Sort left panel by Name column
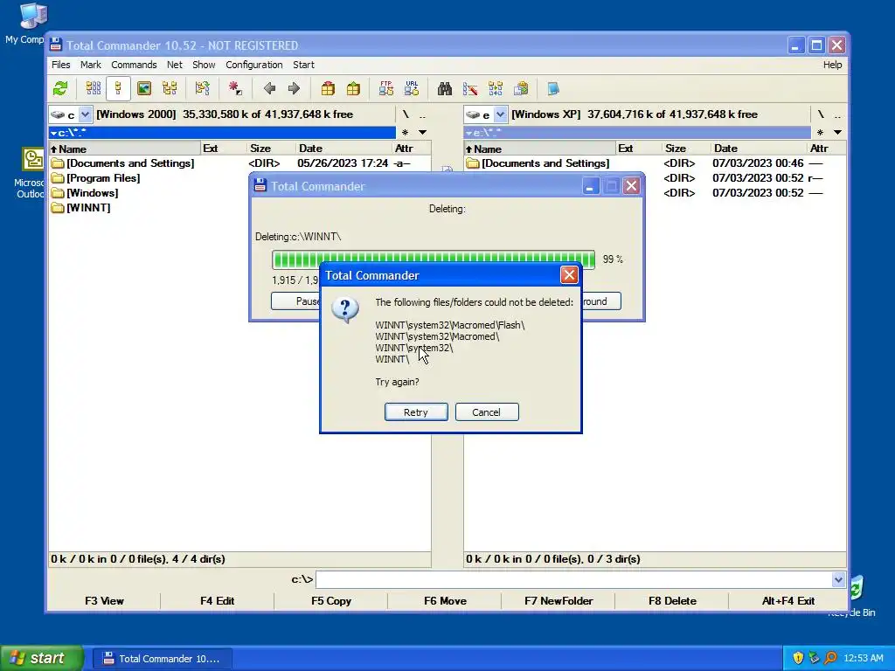 [x=125, y=149]
